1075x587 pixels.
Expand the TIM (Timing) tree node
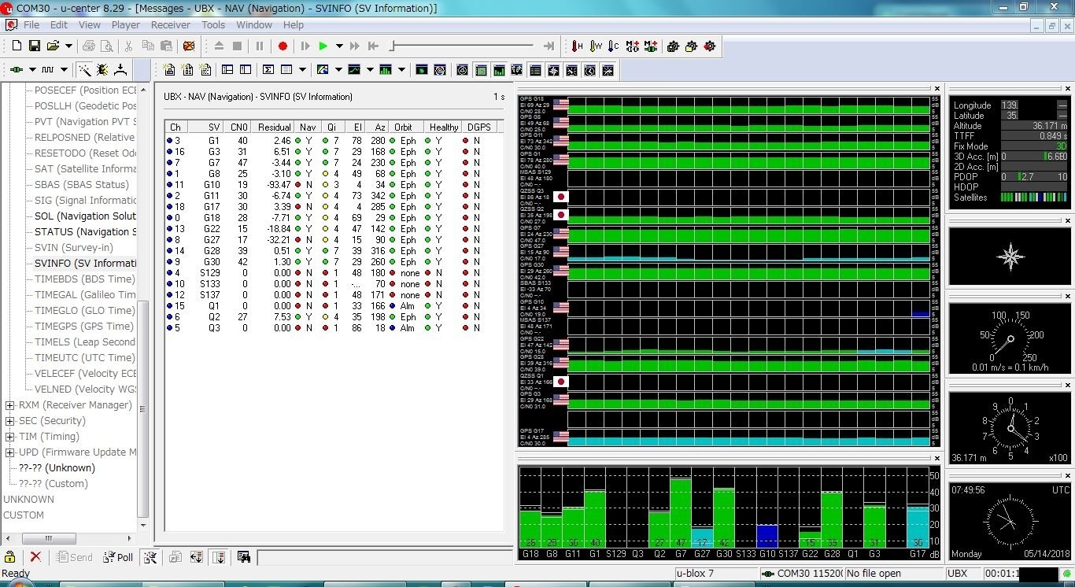tap(10, 437)
